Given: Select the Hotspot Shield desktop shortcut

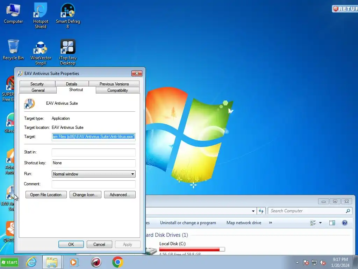Looking at the screenshot, I should pyautogui.click(x=41, y=15).
